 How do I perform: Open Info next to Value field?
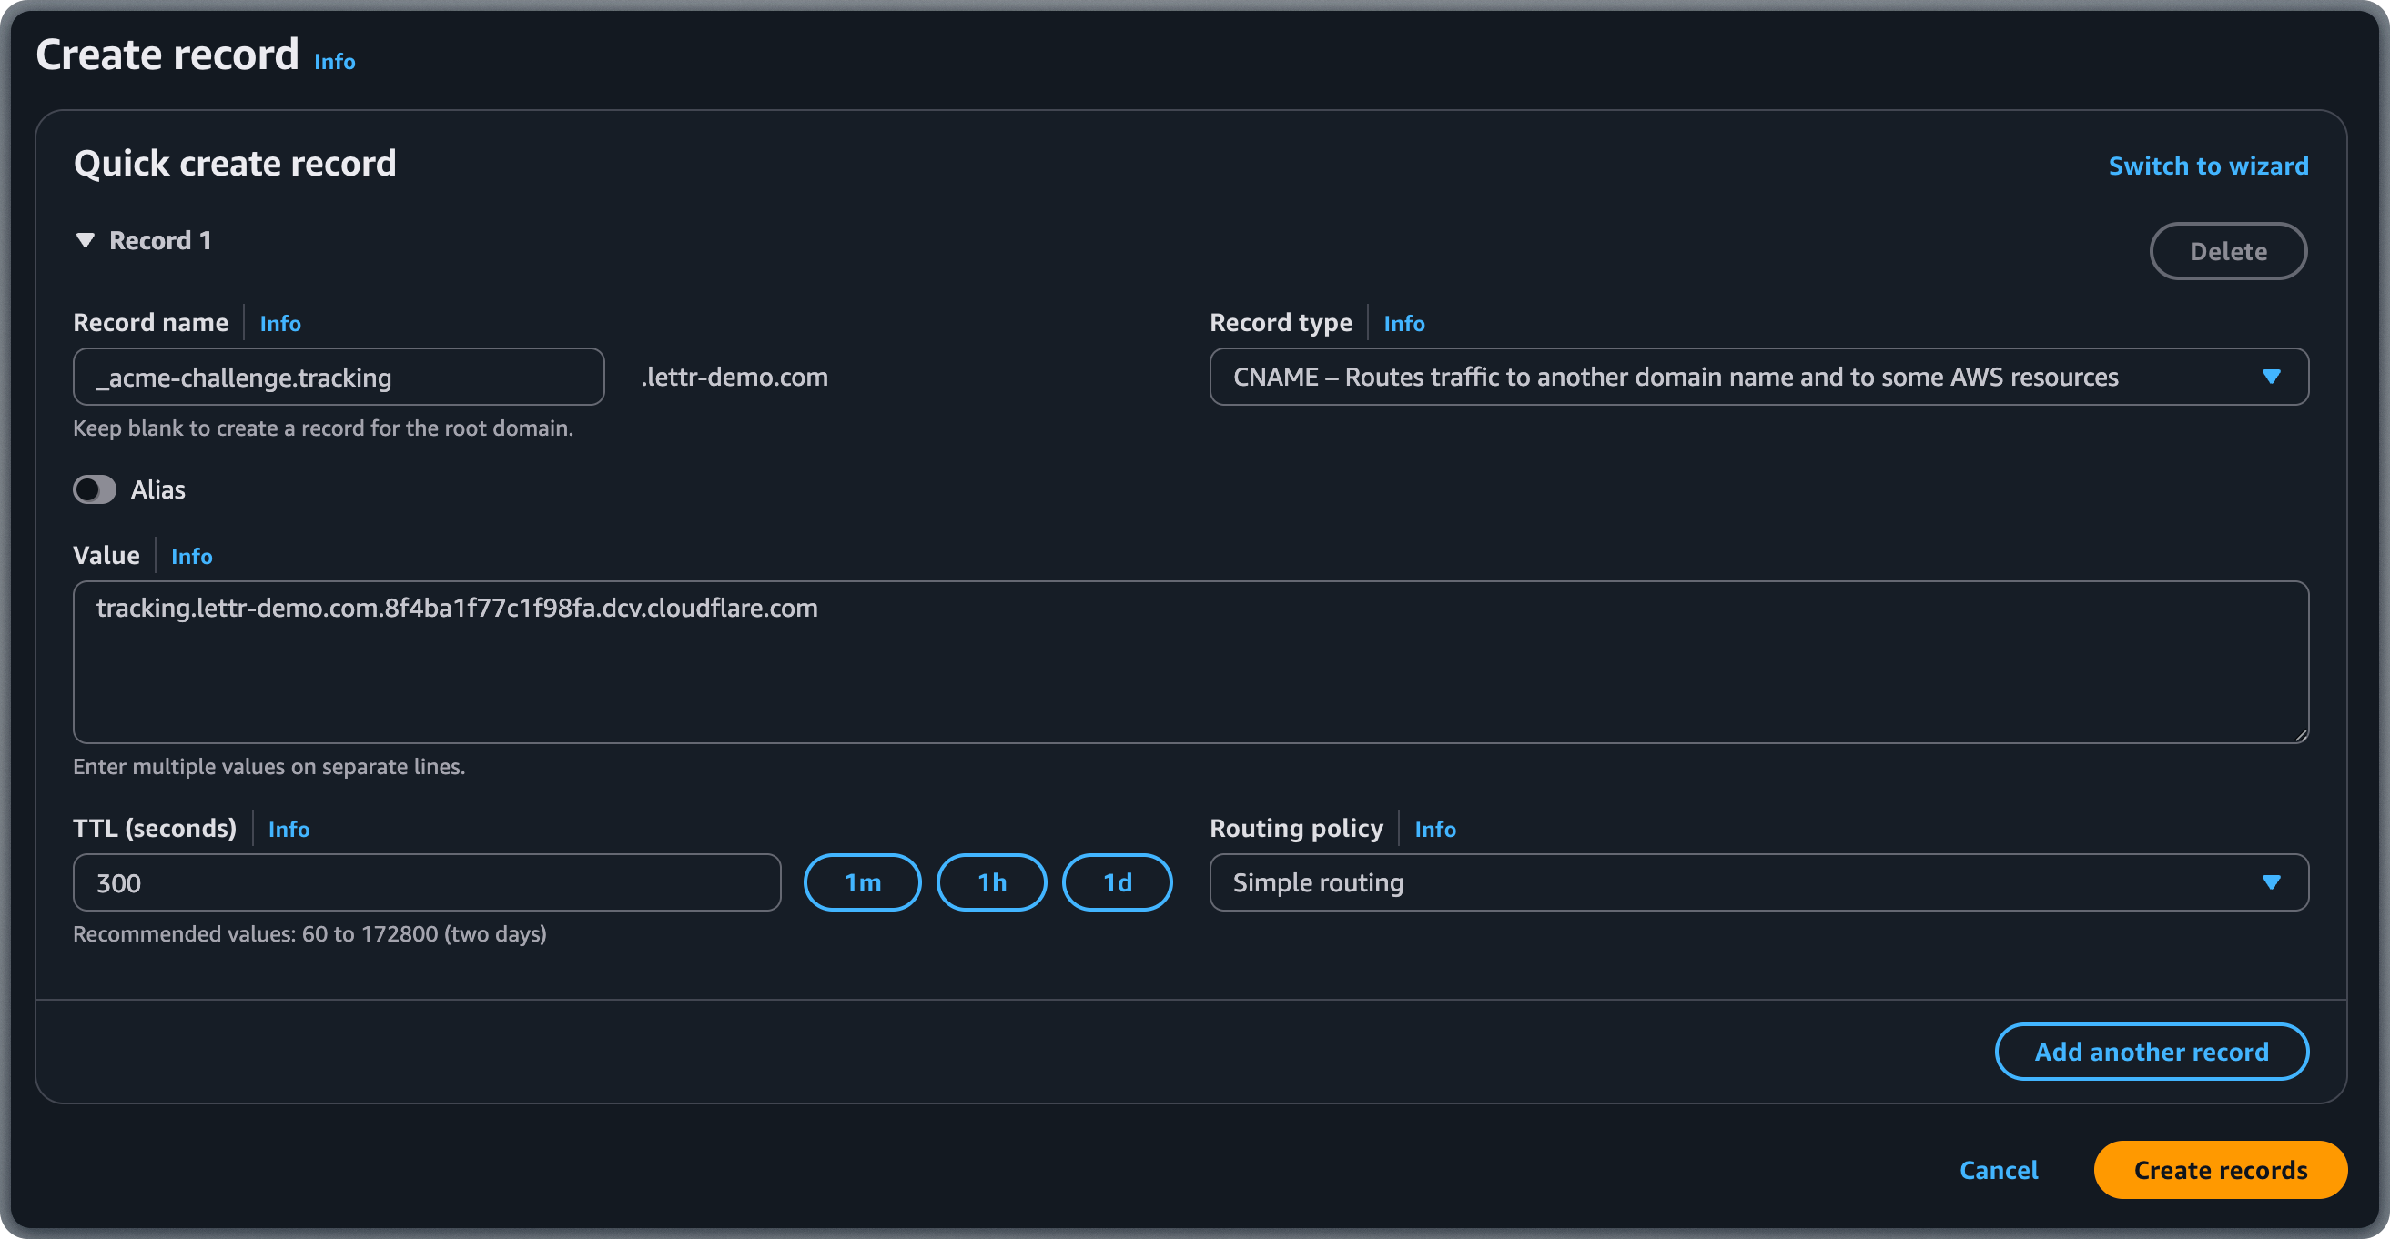pyautogui.click(x=191, y=556)
